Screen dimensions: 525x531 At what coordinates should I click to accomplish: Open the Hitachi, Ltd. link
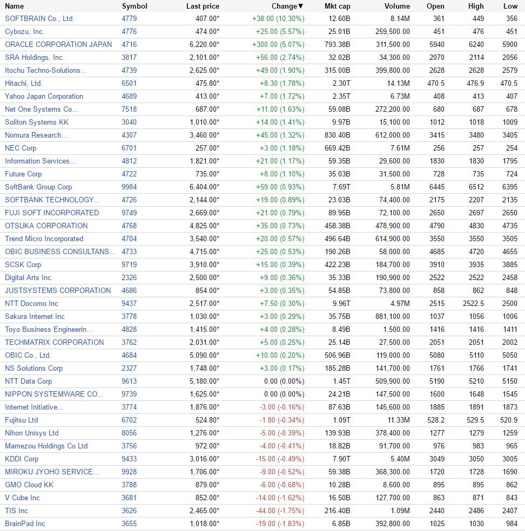[23, 83]
